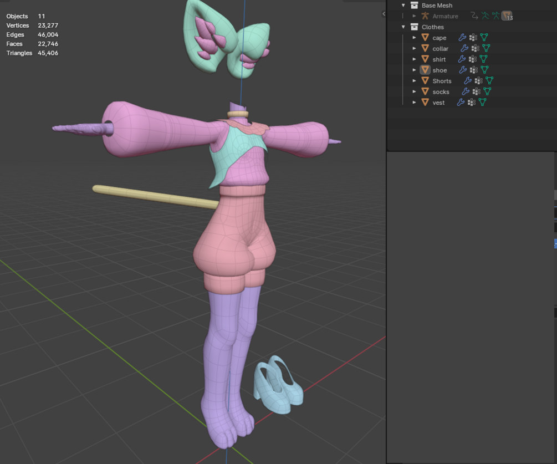The width and height of the screenshot is (557, 464).
Task: Expand the shoe object row
Action: tap(414, 70)
